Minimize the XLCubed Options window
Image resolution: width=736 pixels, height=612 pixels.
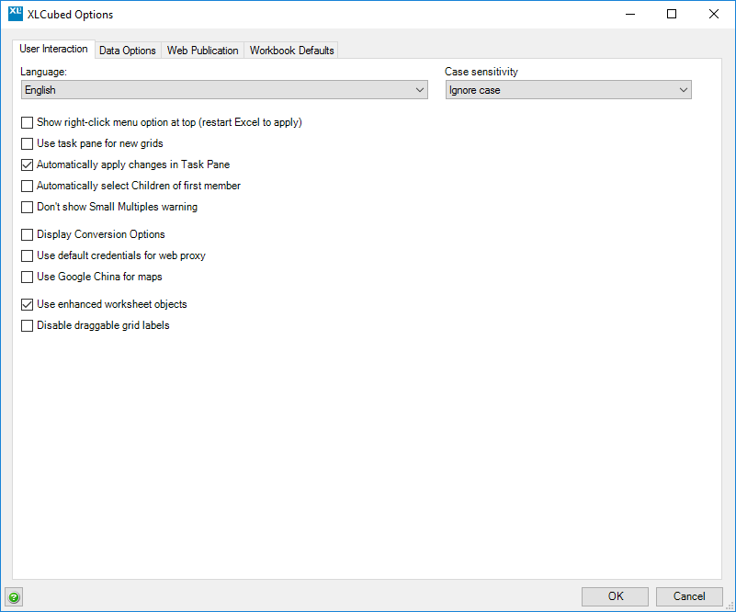point(630,14)
